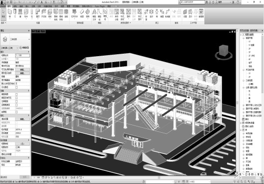This screenshot has height=184, width=264.
Task: Select the Room Separator tool
Action: 117,15
